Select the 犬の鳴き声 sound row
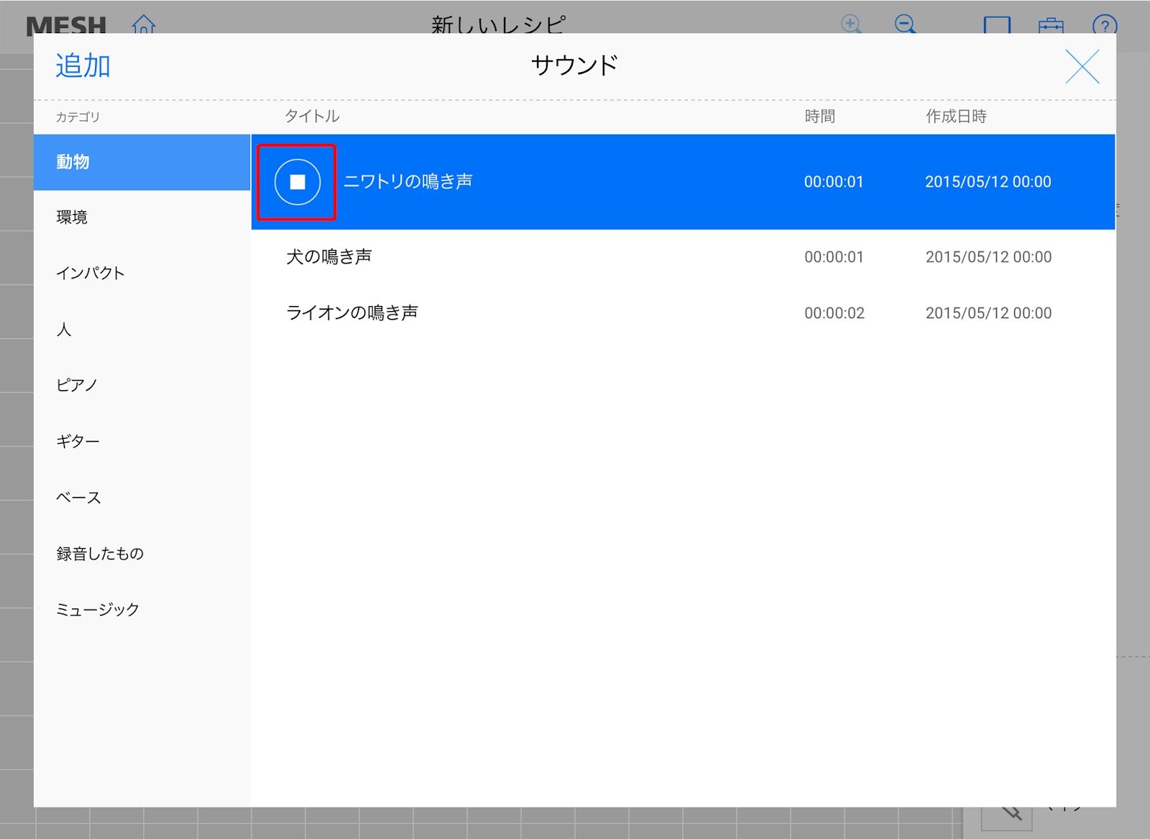 click(683, 257)
